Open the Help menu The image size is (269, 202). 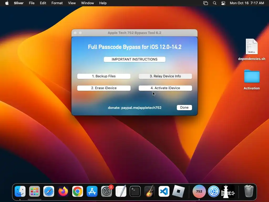pos(103,3)
